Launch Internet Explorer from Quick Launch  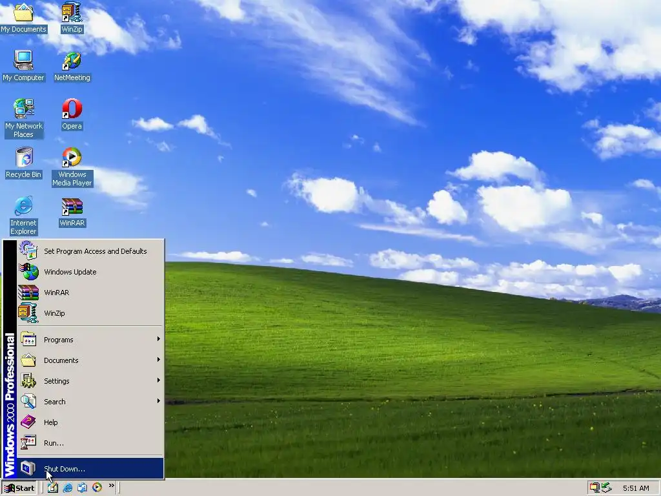[67, 488]
